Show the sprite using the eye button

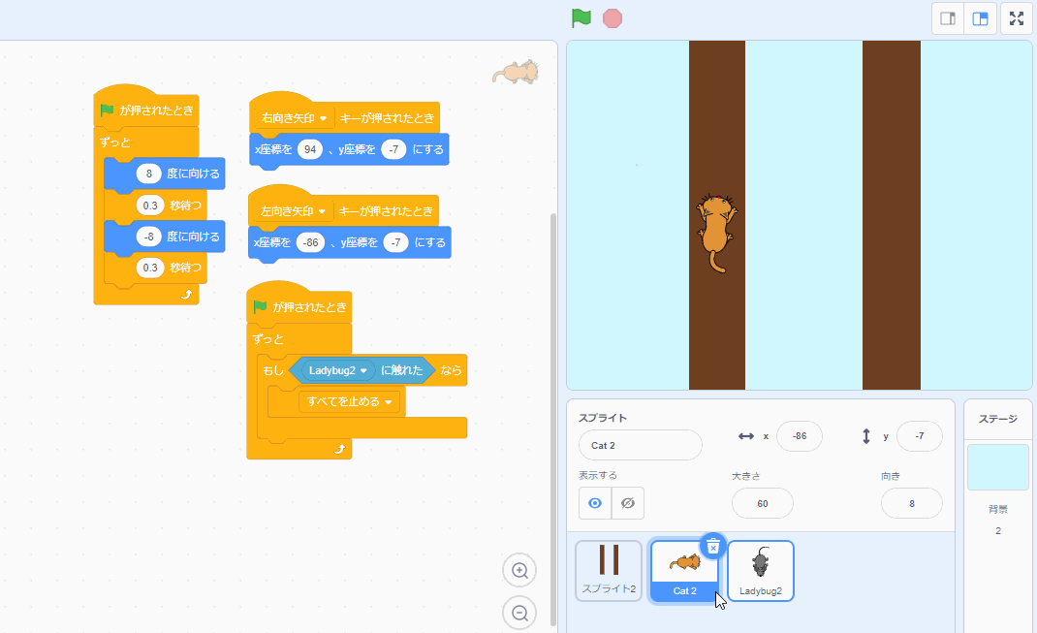click(595, 503)
